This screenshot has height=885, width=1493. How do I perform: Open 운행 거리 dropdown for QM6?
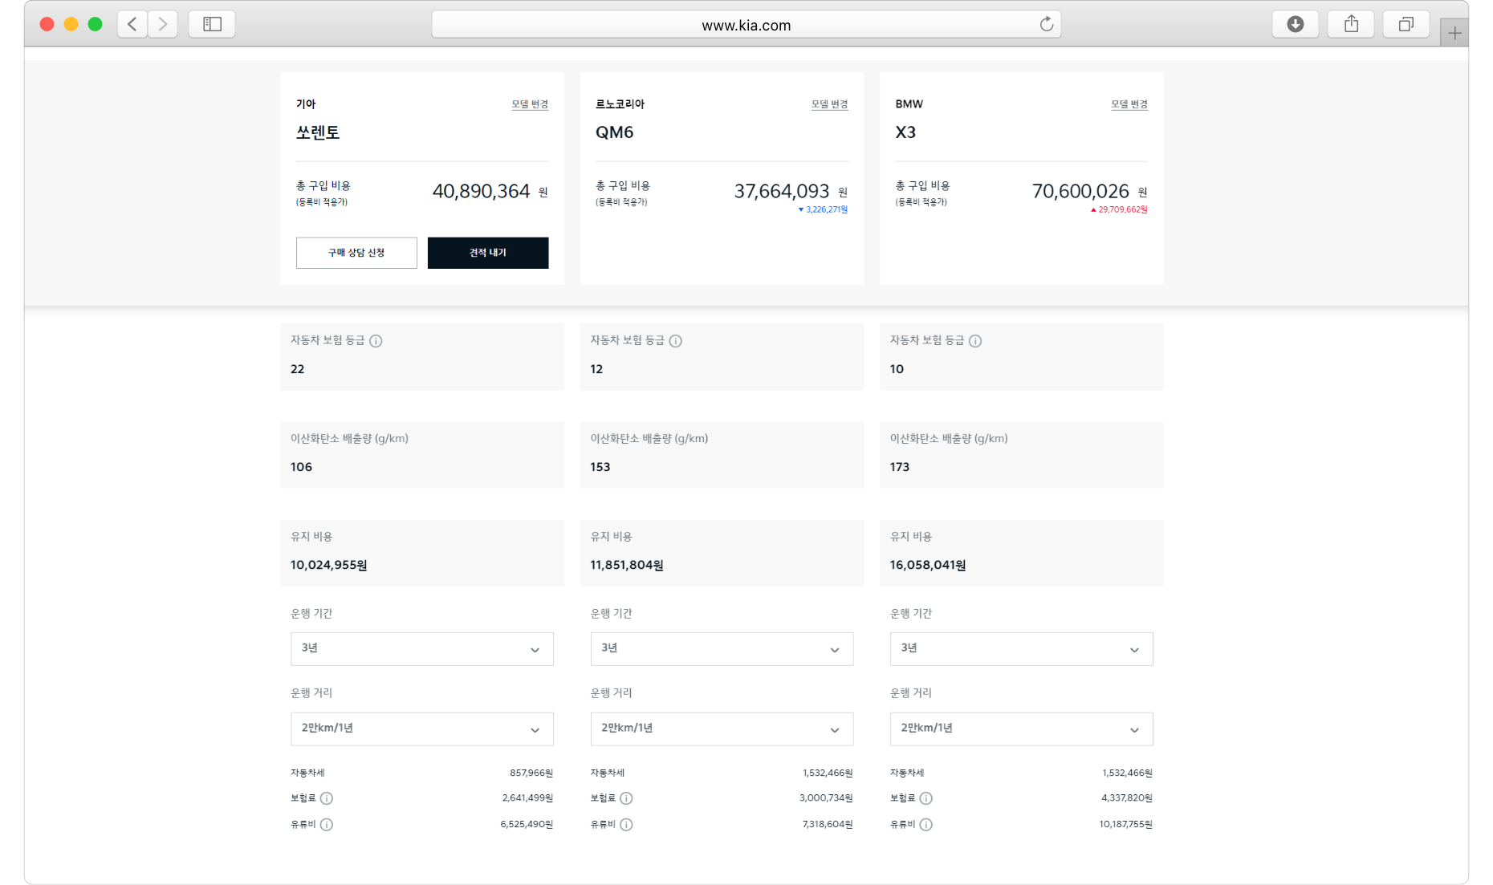coord(722,729)
